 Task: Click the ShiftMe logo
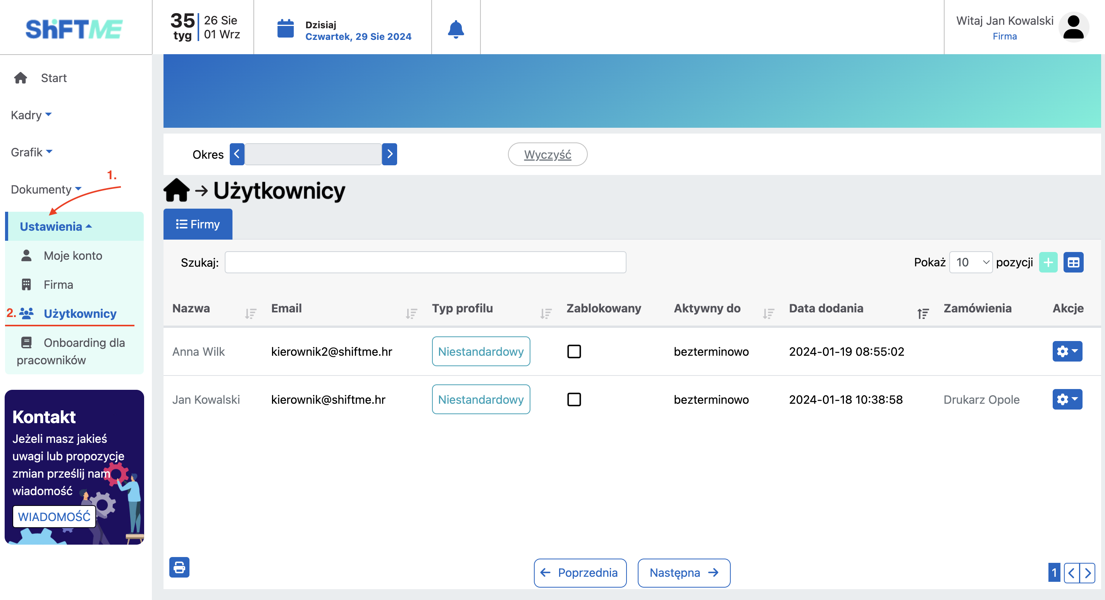[74, 29]
